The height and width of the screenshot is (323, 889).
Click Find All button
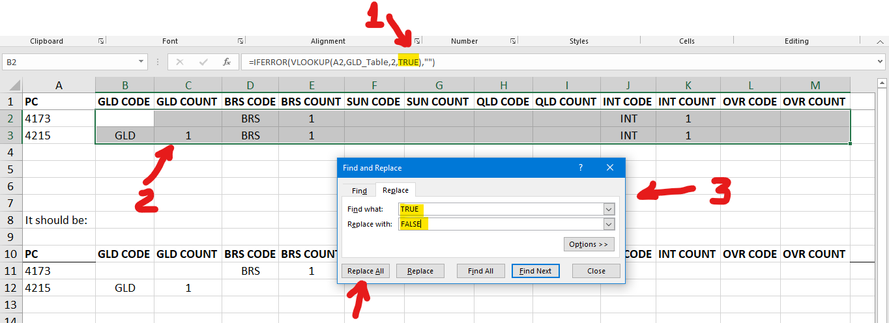pyautogui.click(x=481, y=271)
